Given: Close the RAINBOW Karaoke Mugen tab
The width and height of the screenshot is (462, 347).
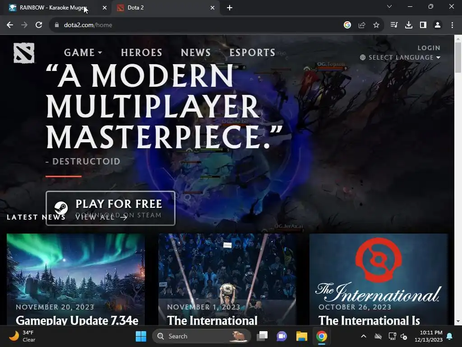Looking at the screenshot, I should click(105, 8).
